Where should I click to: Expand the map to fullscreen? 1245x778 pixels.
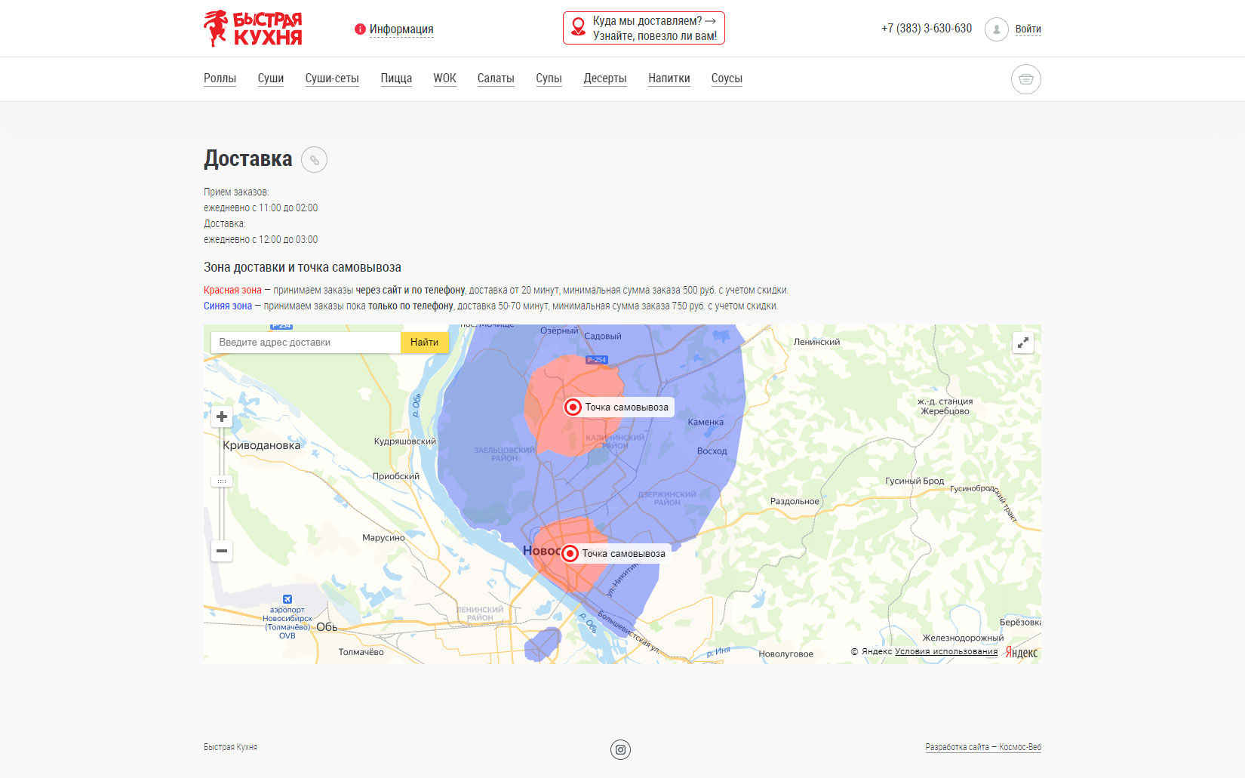click(x=1022, y=343)
